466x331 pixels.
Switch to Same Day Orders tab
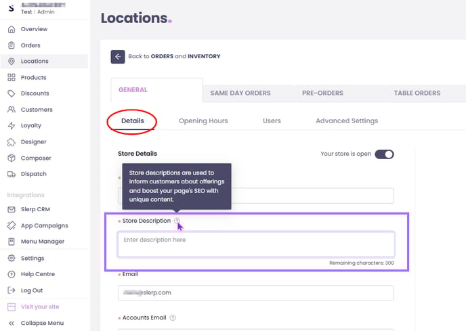coord(240,93)
